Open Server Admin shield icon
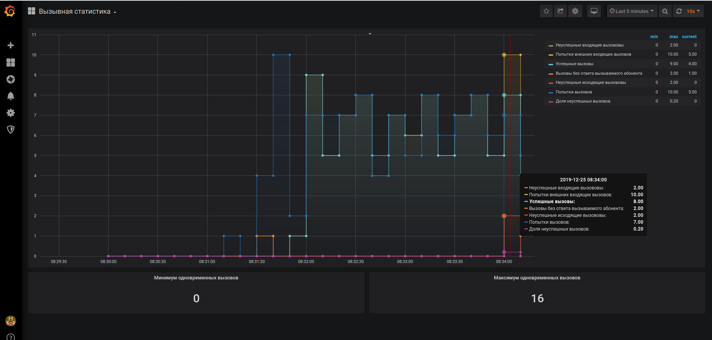Screen dimensions: 712x340 [x=11, y=130]
